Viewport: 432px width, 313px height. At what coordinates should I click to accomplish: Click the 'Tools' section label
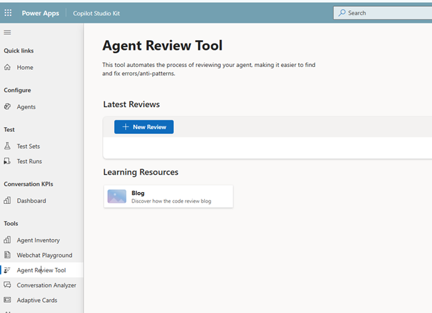pyautogui.click(x=11, y=223)
